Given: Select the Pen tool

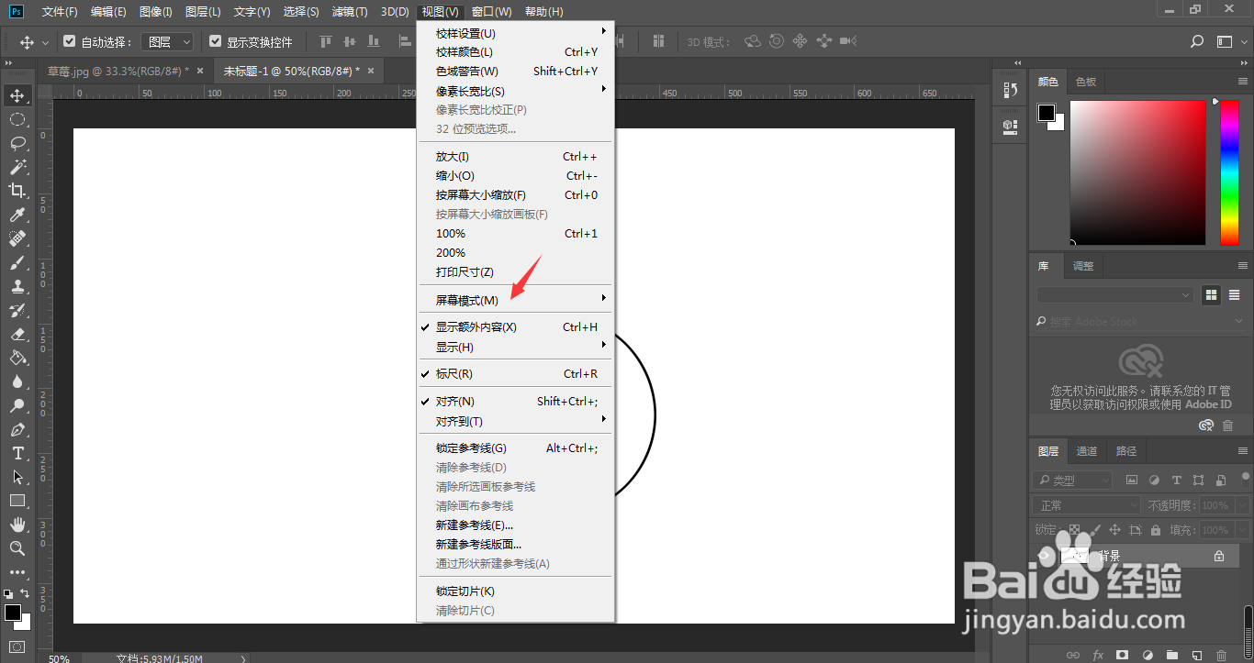Looking at the screenshot, I should 17,429.
